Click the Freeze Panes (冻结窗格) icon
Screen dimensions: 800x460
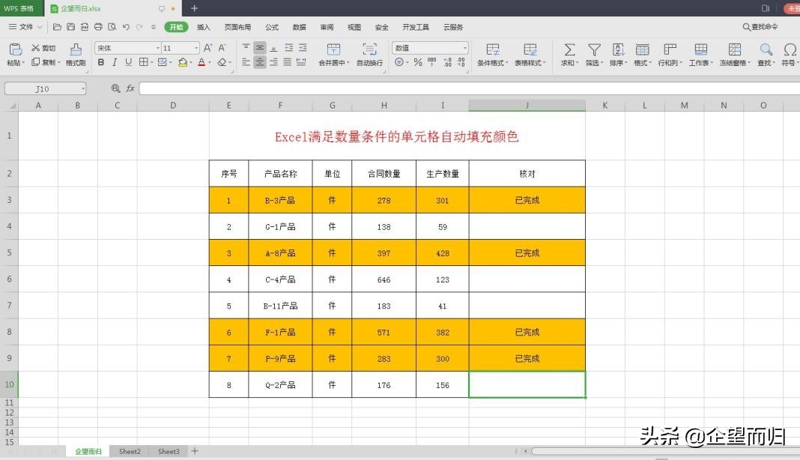735,49
